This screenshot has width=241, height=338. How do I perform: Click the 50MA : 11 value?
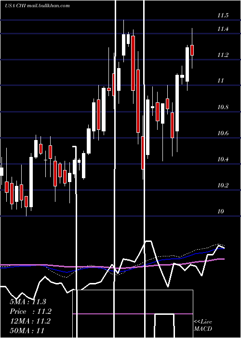point(27,330)
